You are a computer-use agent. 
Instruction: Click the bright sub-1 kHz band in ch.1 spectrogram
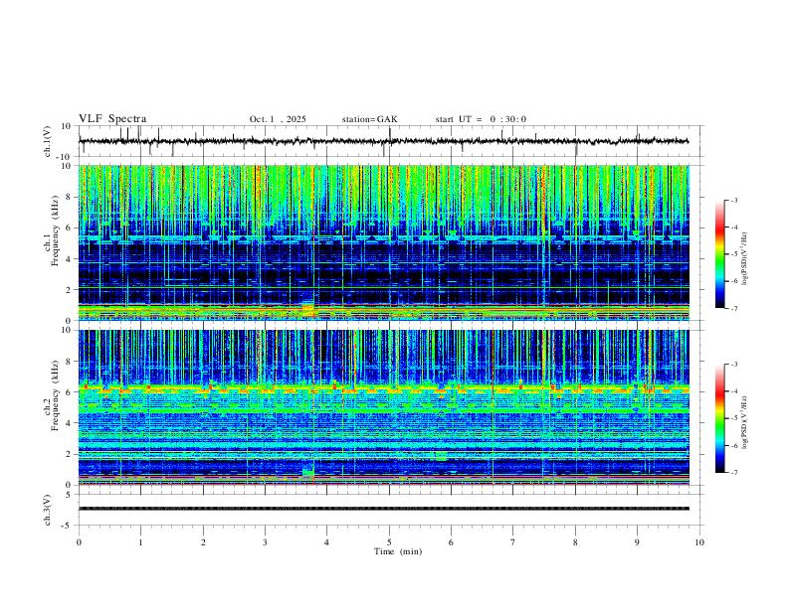383,312
